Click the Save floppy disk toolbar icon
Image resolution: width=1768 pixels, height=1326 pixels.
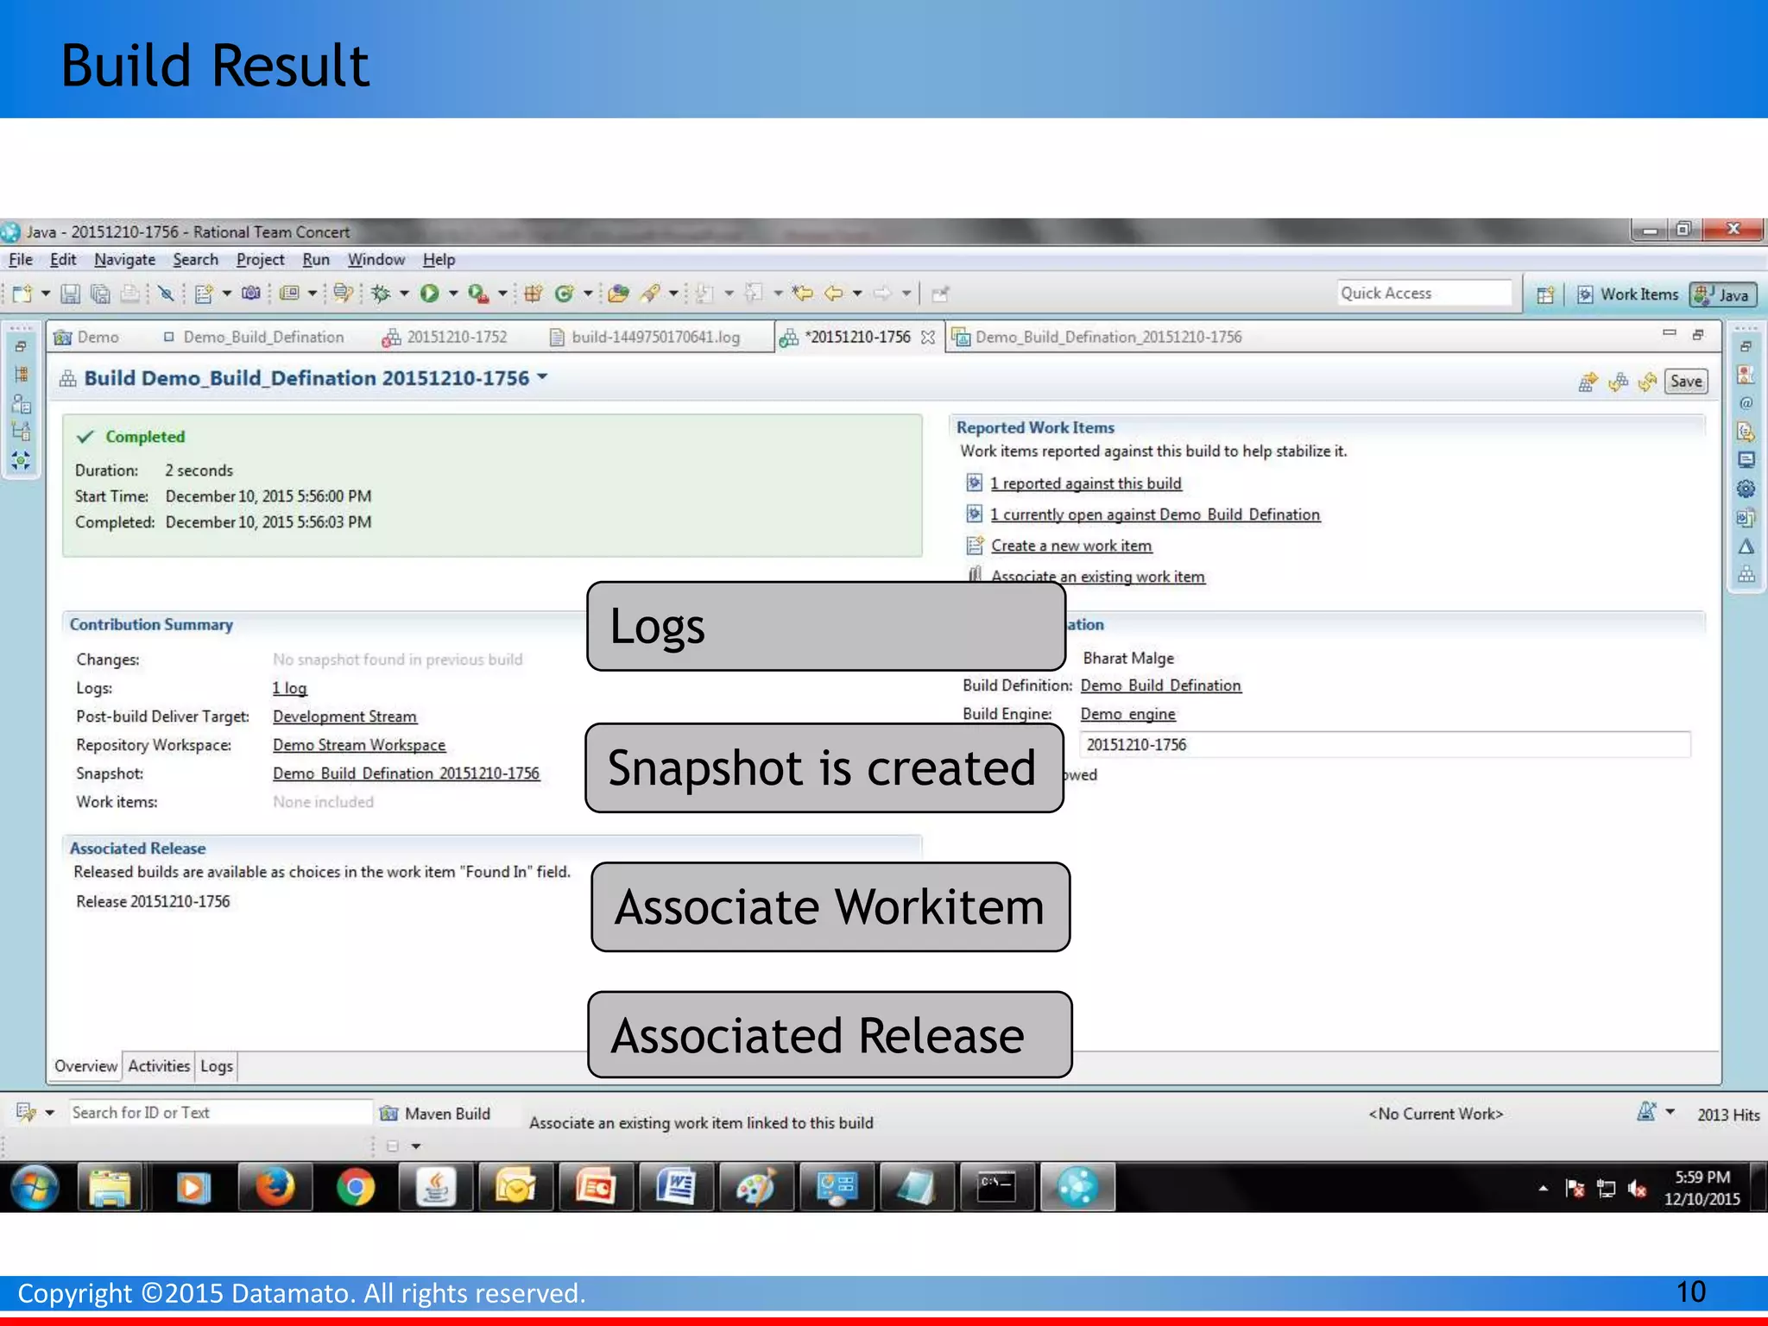point(71,294)
